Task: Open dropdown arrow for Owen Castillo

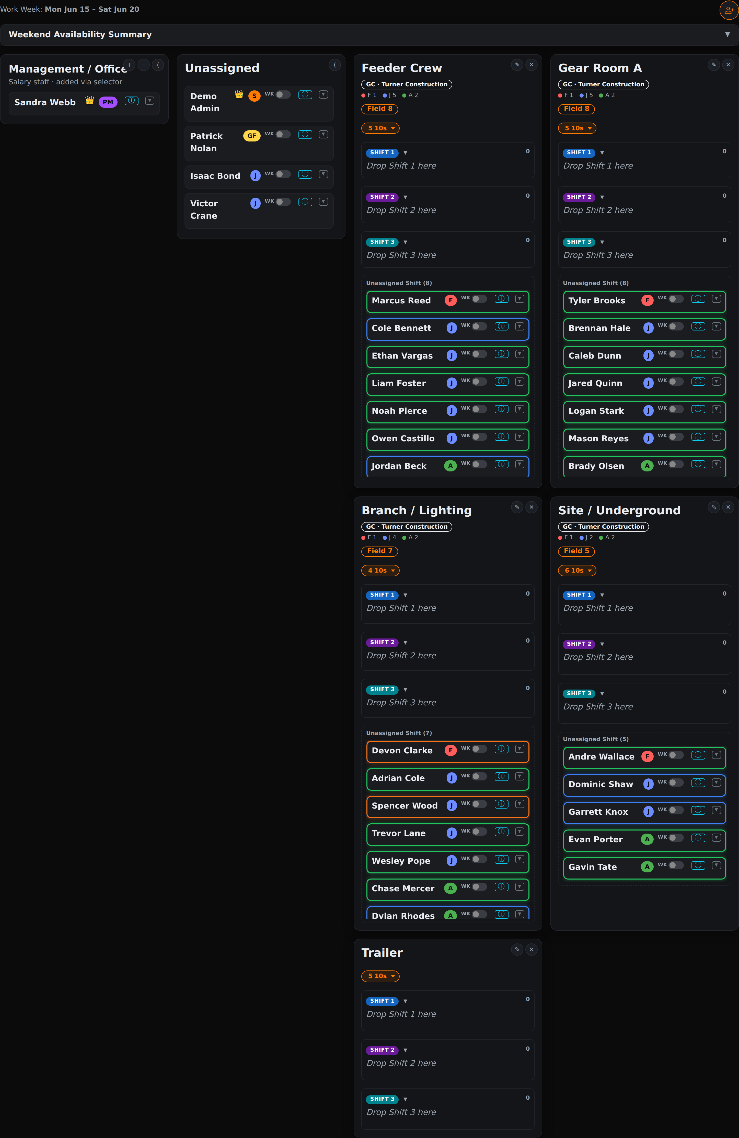Action: click(x=519, y=437)
